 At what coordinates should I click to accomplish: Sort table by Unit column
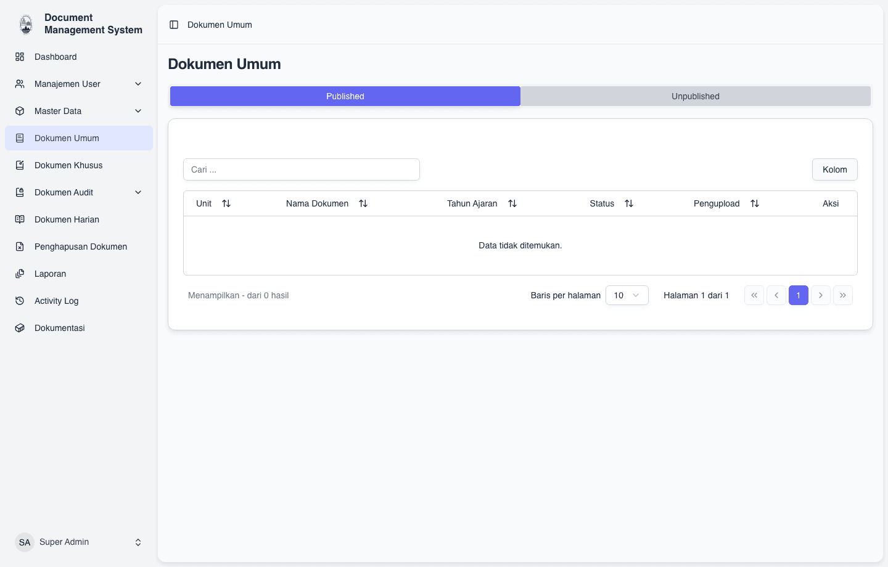pyautogui.click(x=226, y=203)
